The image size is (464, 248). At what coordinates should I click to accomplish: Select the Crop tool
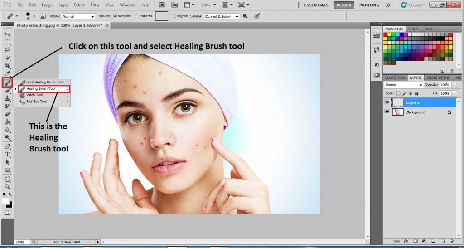click(7, 65)
